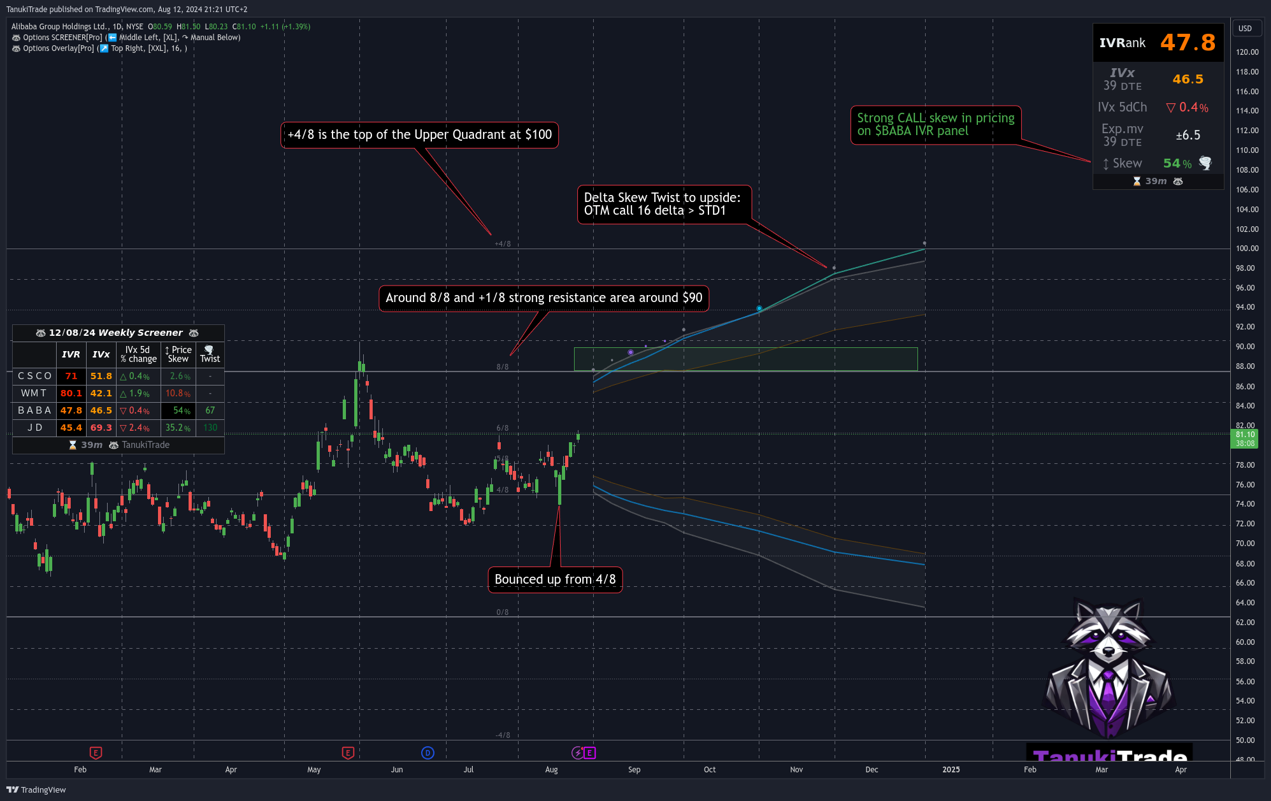The height and width of the screenshot is (801, 1271).
Task: Click raccoon icon beside Options SCREENER[Pro]
Action: click(16, 38)
